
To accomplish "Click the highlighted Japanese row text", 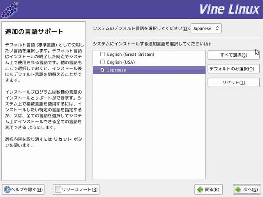I will [x=116, y=70].
